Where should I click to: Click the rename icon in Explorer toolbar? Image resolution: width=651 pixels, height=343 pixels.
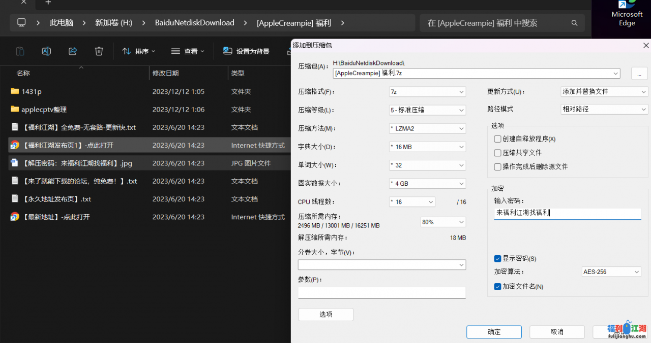(x=46, y=51)
